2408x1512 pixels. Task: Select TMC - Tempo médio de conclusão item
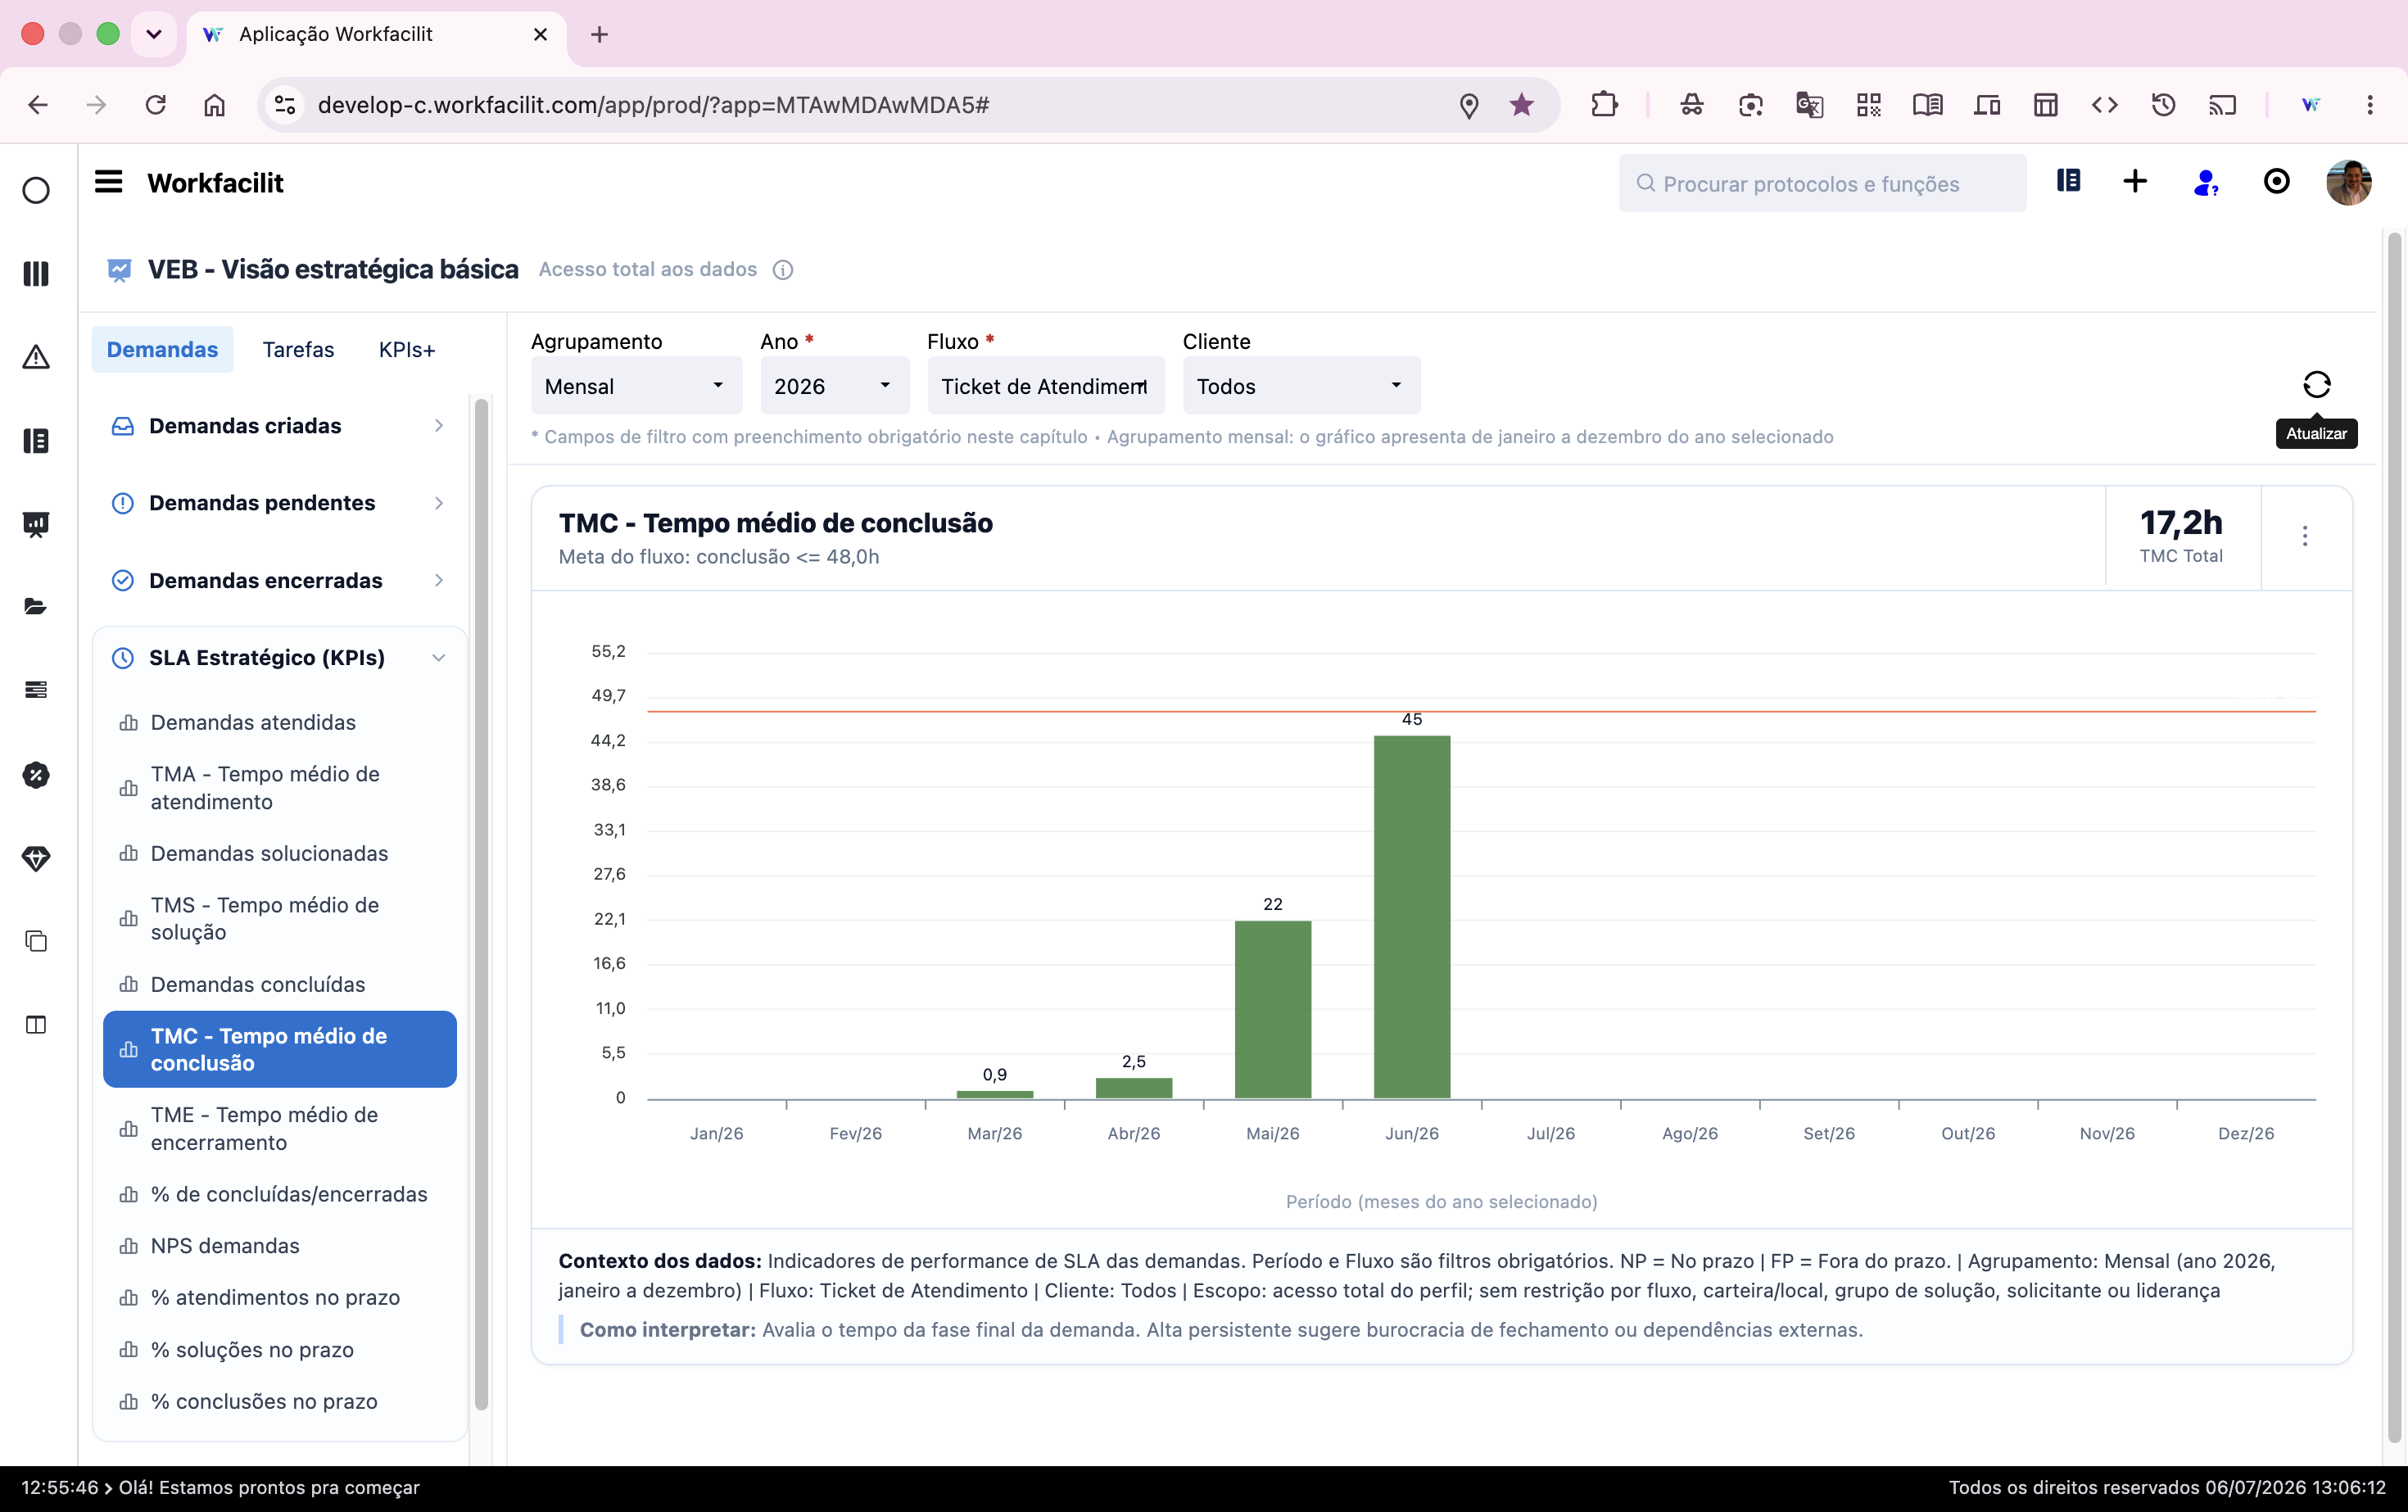[x=279, y=1050]
